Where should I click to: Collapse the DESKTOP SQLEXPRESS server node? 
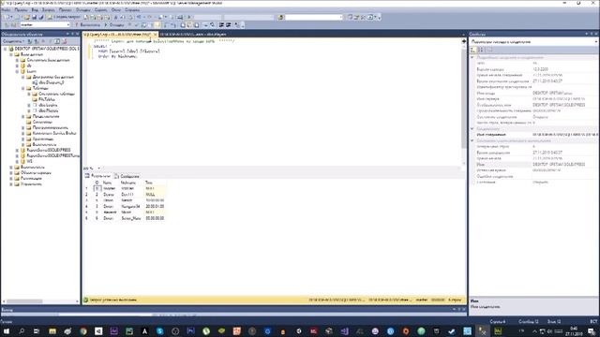[6, 49]
